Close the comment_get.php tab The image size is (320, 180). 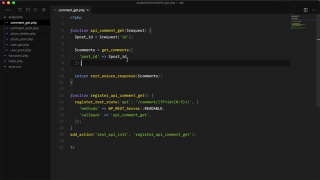click(x=87, y=10)
